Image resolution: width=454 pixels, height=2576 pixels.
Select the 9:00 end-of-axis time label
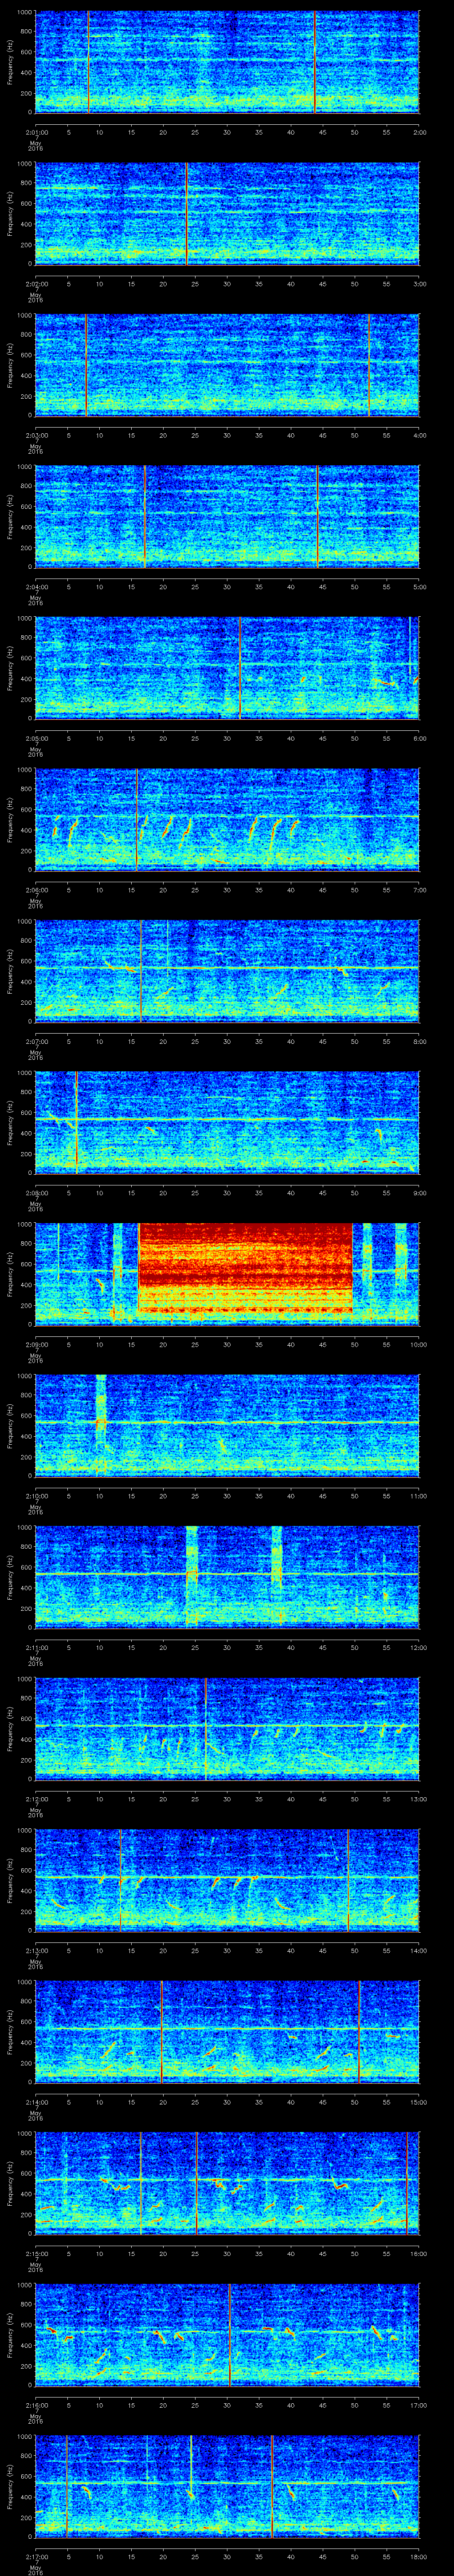pyautogui.click(x=419, y=1193)
